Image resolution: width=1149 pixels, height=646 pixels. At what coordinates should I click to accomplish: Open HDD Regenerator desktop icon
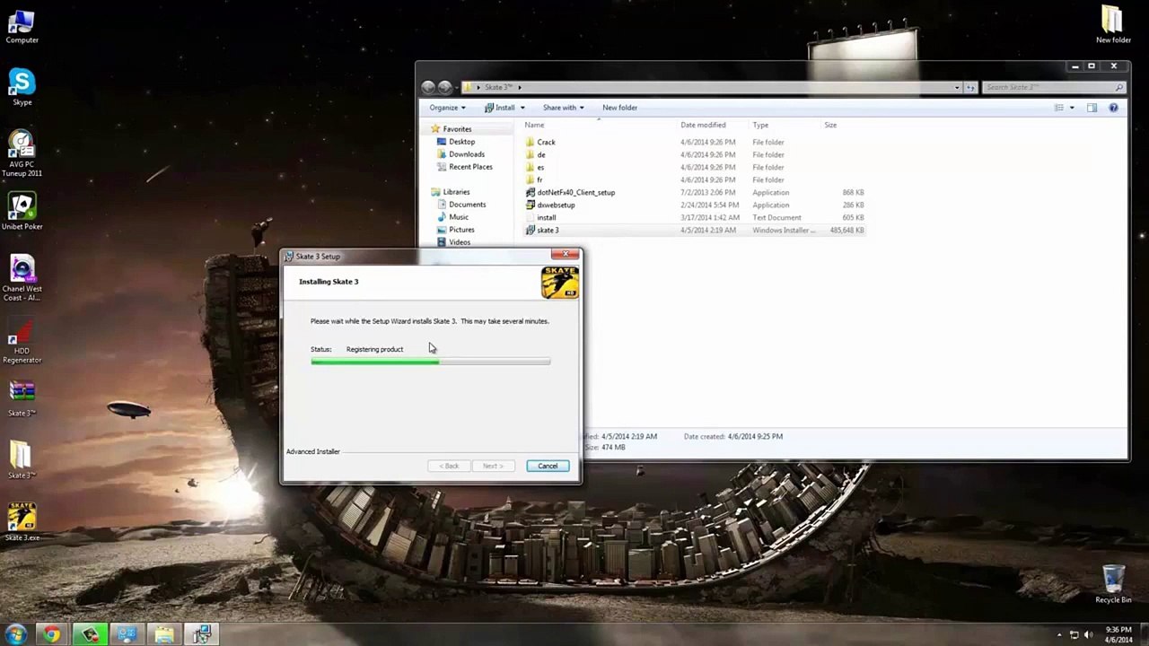[22, 341]
